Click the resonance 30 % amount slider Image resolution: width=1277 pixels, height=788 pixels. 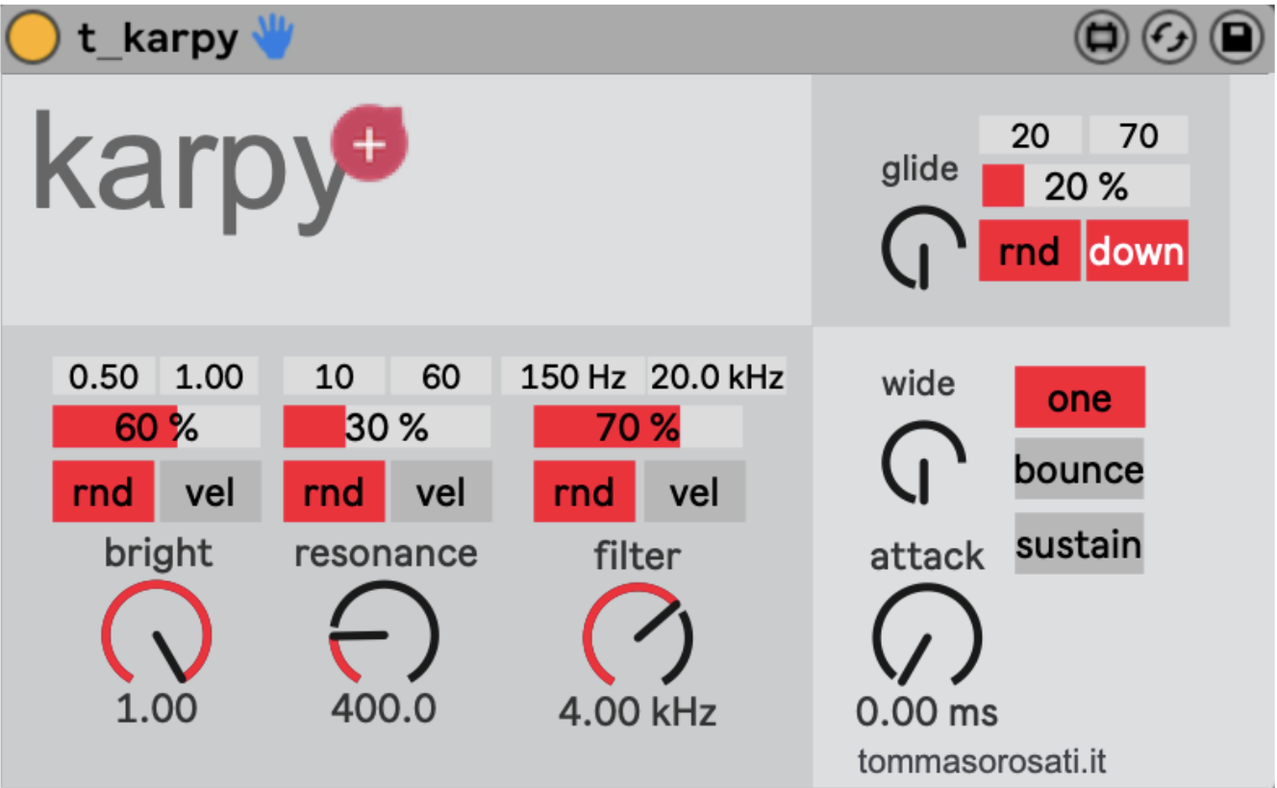[x=387, y=428]
